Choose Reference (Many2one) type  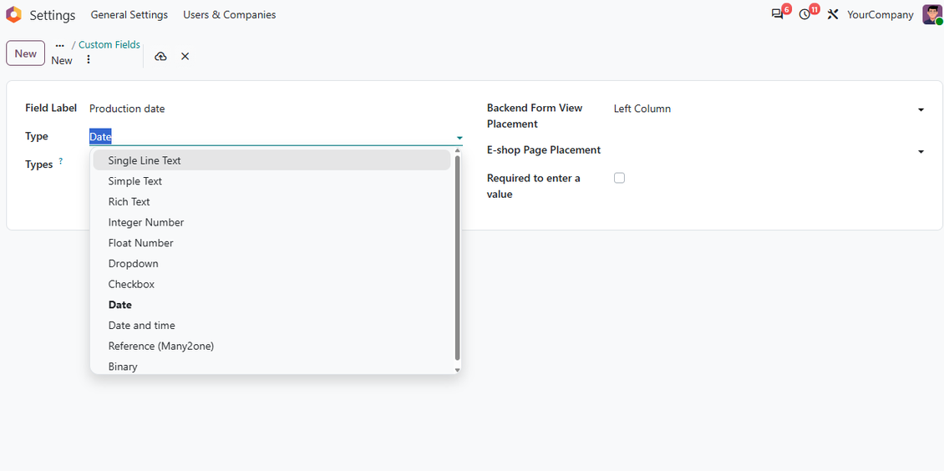click(272, 346)
